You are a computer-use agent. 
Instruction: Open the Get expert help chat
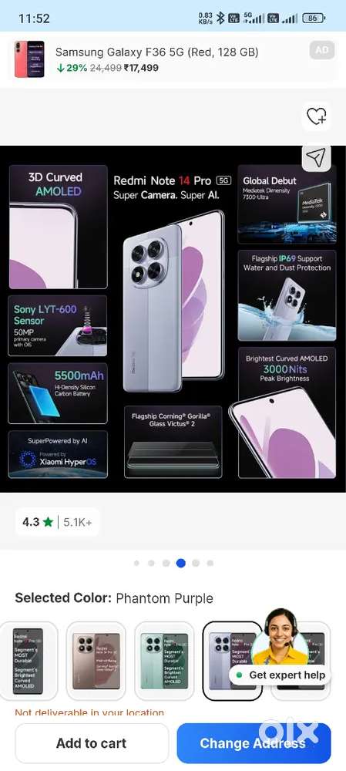[x=280, y=675]
